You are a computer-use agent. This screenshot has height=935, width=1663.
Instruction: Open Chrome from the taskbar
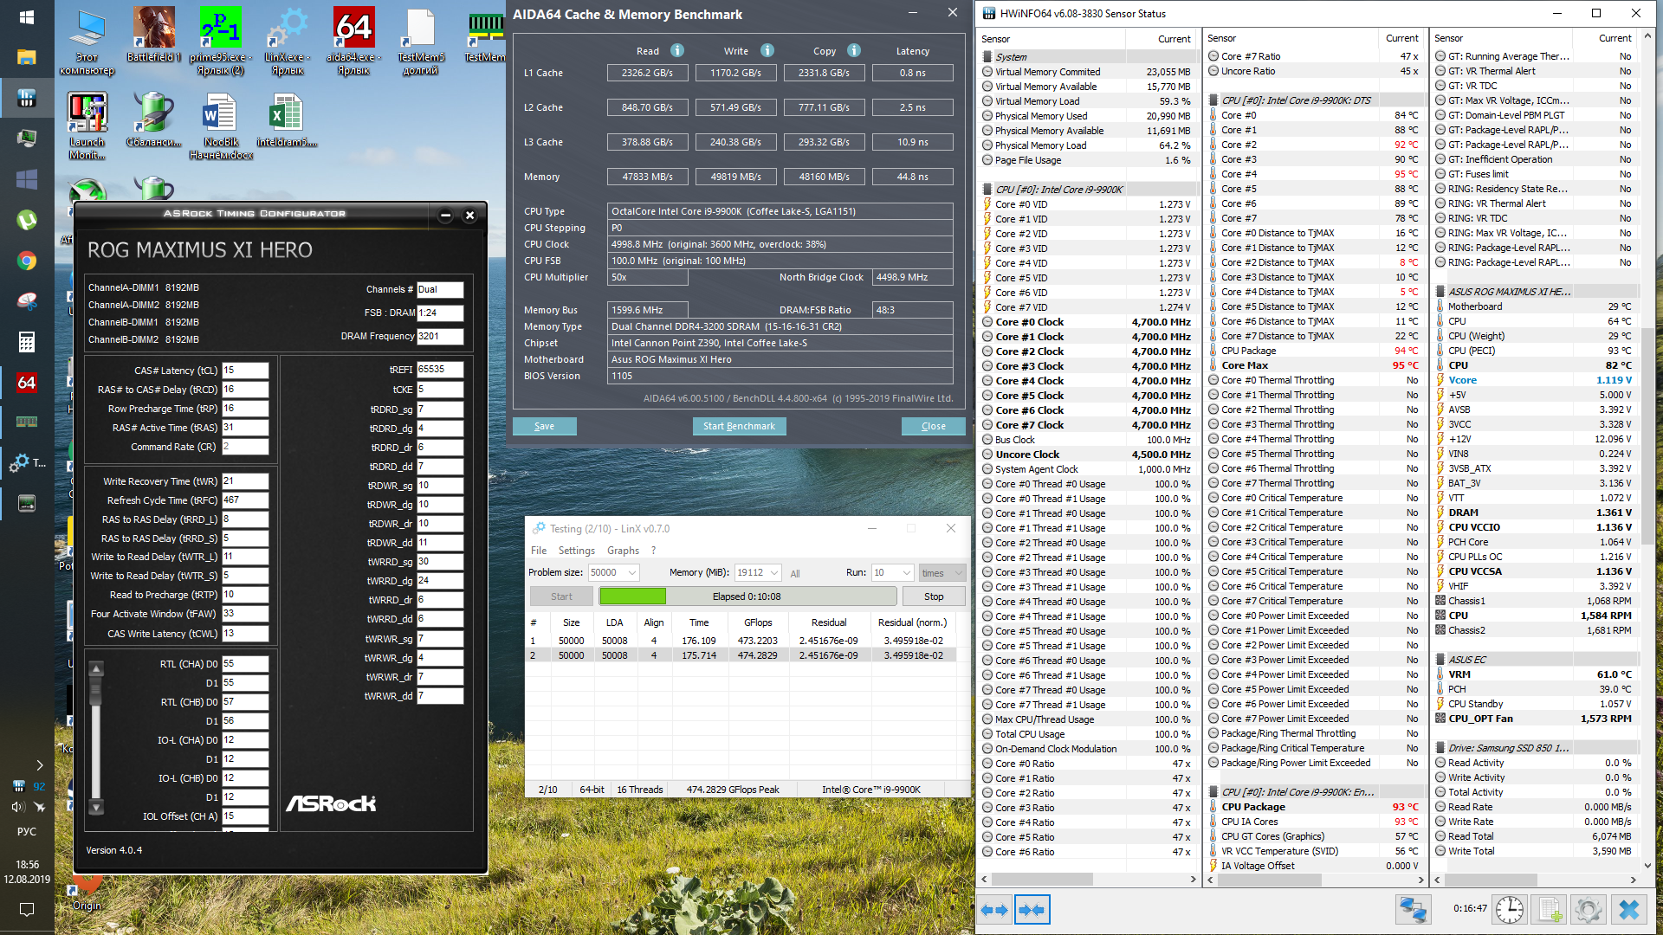[x=27, y=261]
